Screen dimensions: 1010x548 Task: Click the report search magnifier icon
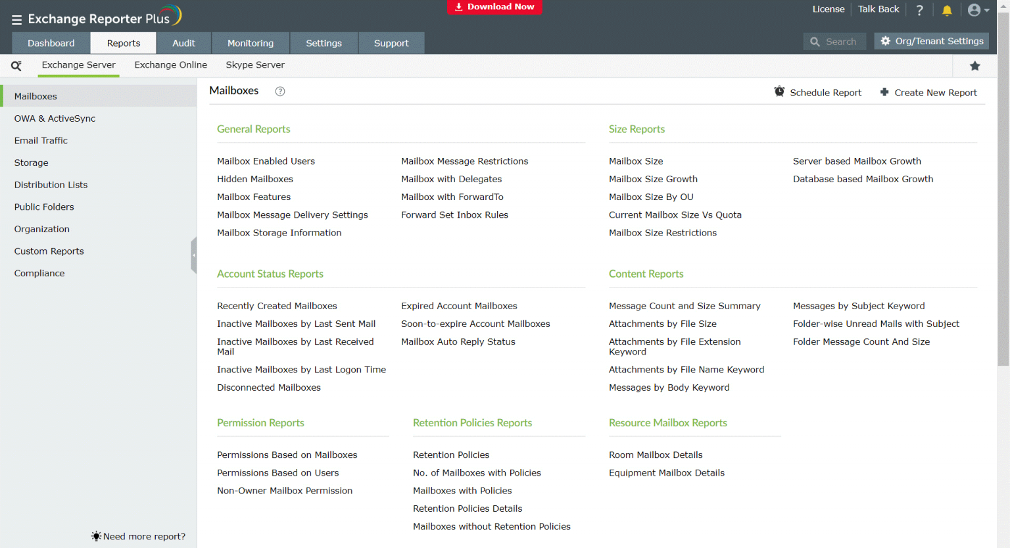[x=16, y=66]
